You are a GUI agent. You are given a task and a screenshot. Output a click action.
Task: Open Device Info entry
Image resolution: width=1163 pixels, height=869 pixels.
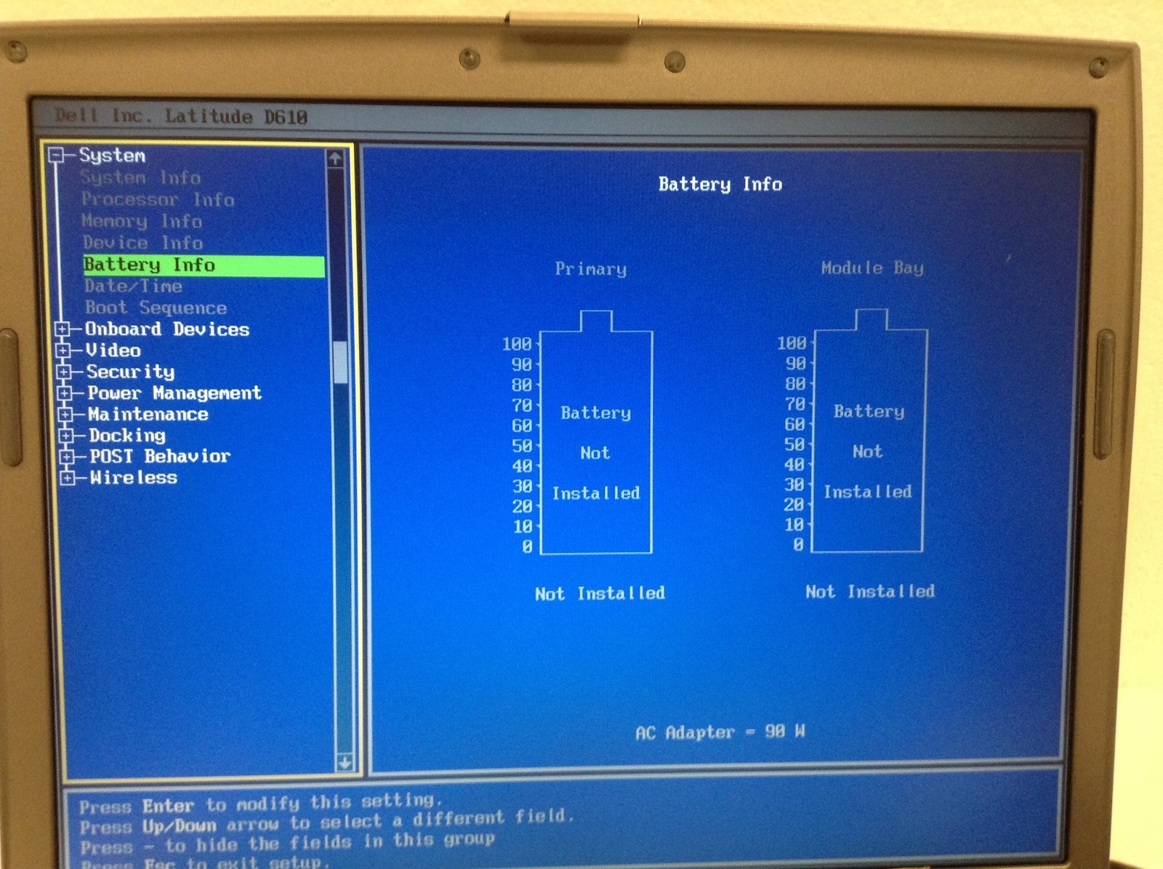click(x=142, y=243)
